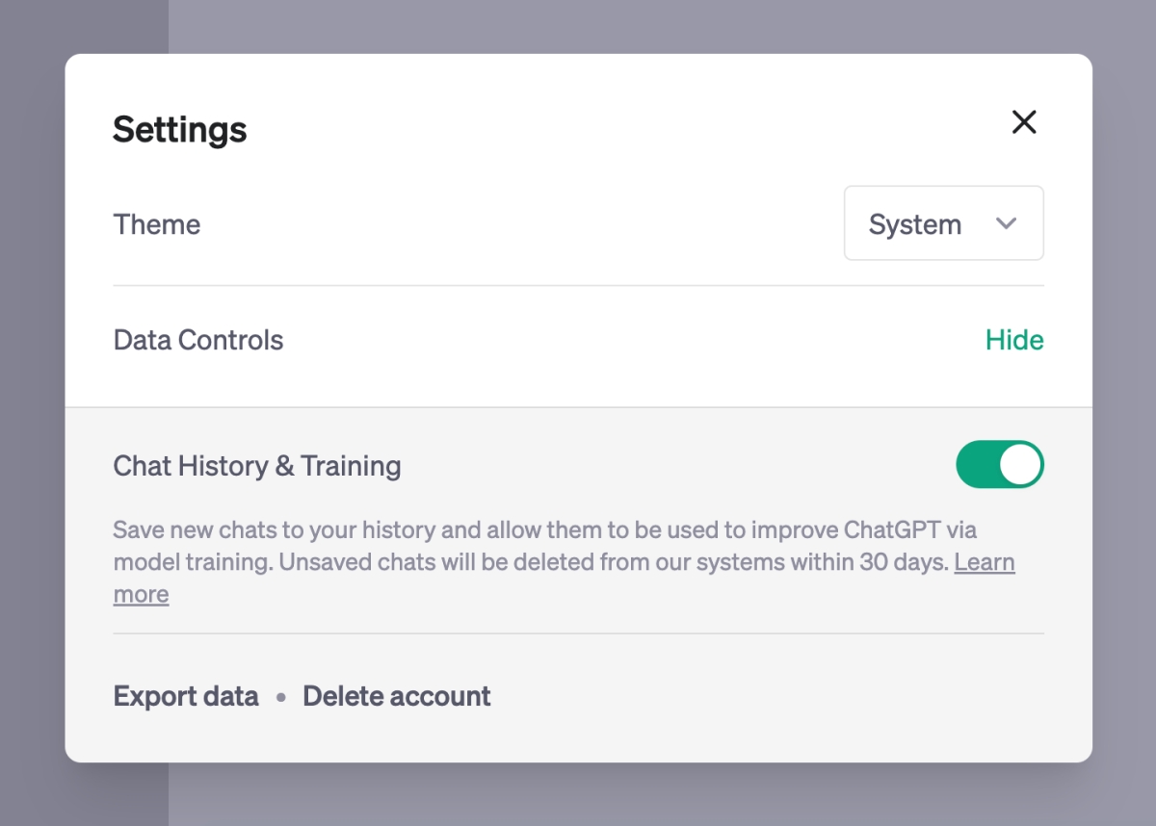Click the System text in the theme combo box

click(914, 224)
